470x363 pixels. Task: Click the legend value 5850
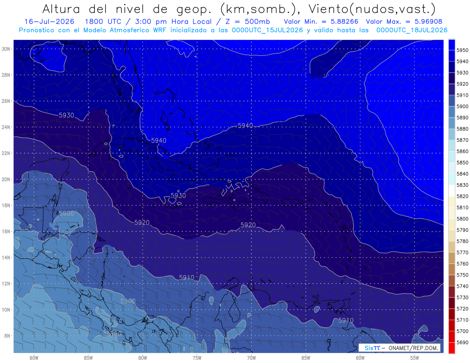[x=462, y=163]
